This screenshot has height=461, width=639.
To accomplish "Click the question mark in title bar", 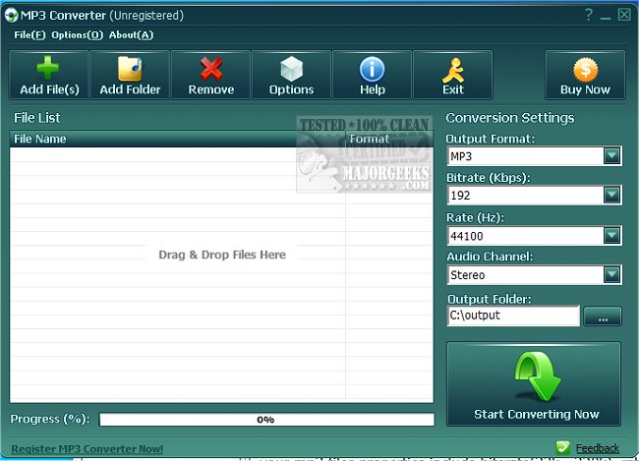I will [589, 15].
